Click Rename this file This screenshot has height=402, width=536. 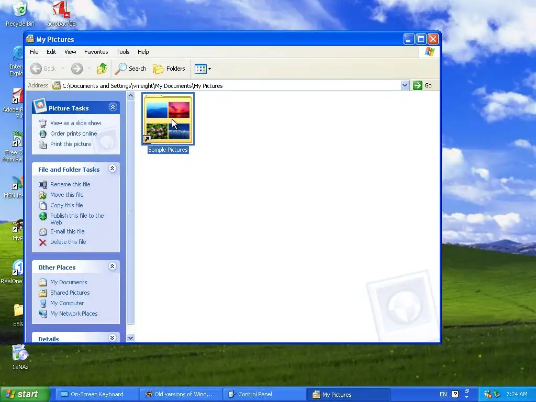click(x=70, y=184)
